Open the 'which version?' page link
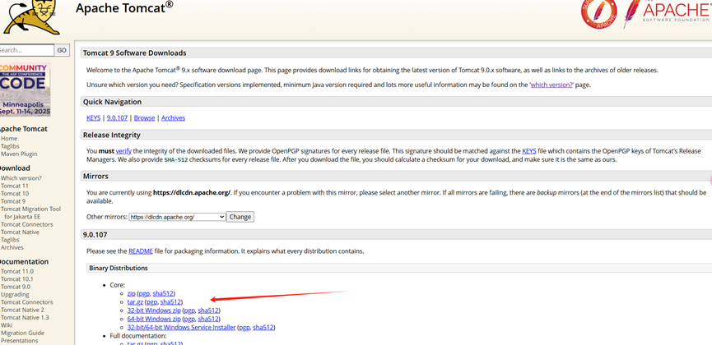Screen dimensions: 712x345 [551, 85]
